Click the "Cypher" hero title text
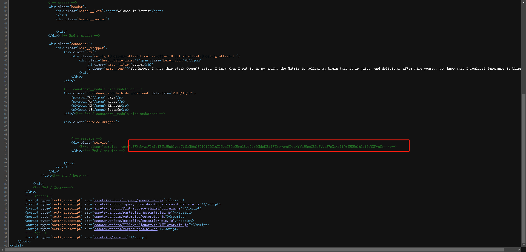This screenshot has width=526, height=252. [138, 64]
